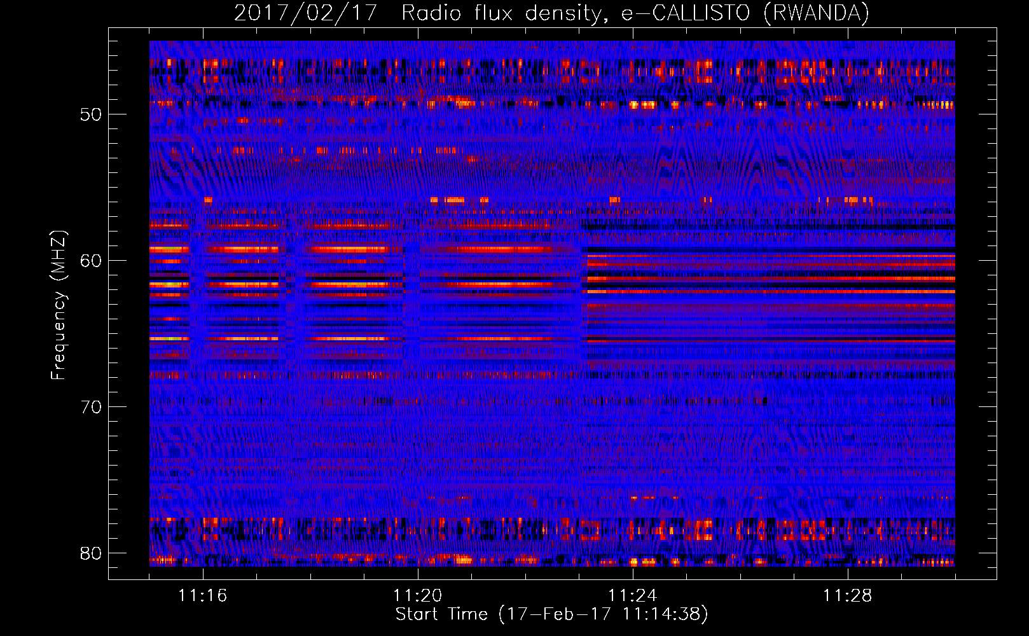This screenshot has height=636, width=1029.
Task: Click the 11:28 time tick label
Action: pos(847,595)
